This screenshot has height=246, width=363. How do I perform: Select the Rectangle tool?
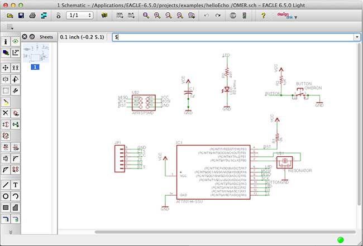tap(6, 208)
